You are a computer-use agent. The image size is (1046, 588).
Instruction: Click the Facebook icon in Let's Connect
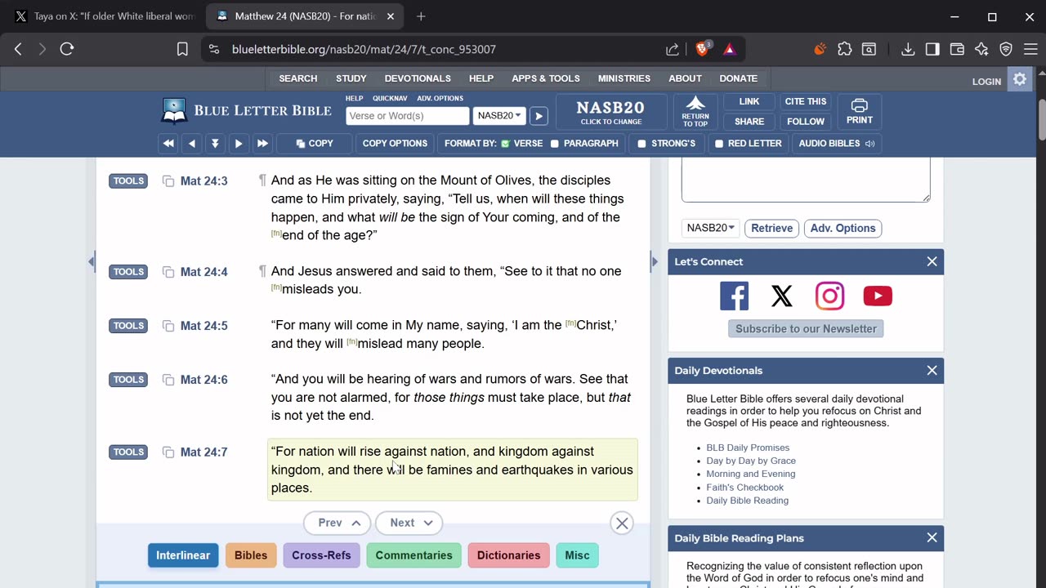(x=734, y=296)
